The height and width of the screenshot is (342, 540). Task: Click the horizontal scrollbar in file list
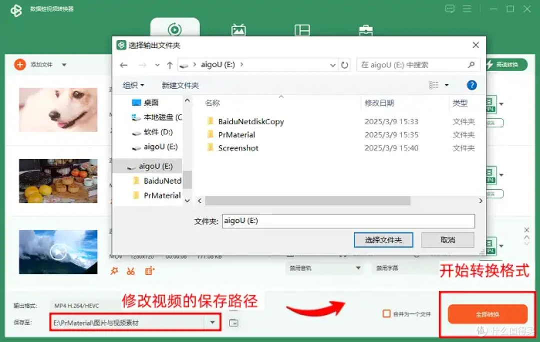click(x=307, y=201)
